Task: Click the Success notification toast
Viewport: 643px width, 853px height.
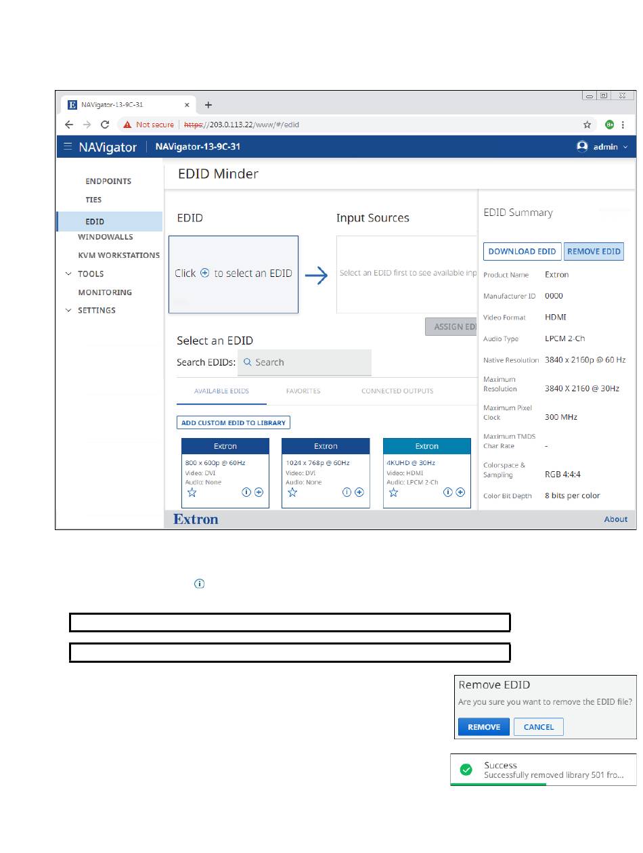Action: coord(544,770)
